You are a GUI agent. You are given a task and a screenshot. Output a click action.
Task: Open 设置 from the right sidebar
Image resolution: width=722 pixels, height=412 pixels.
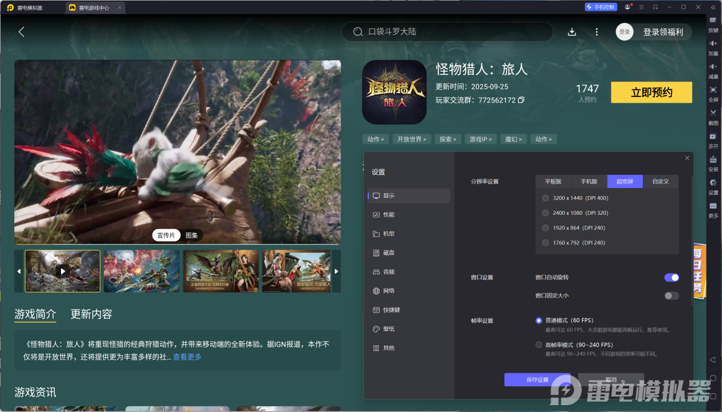coord(713,187)
